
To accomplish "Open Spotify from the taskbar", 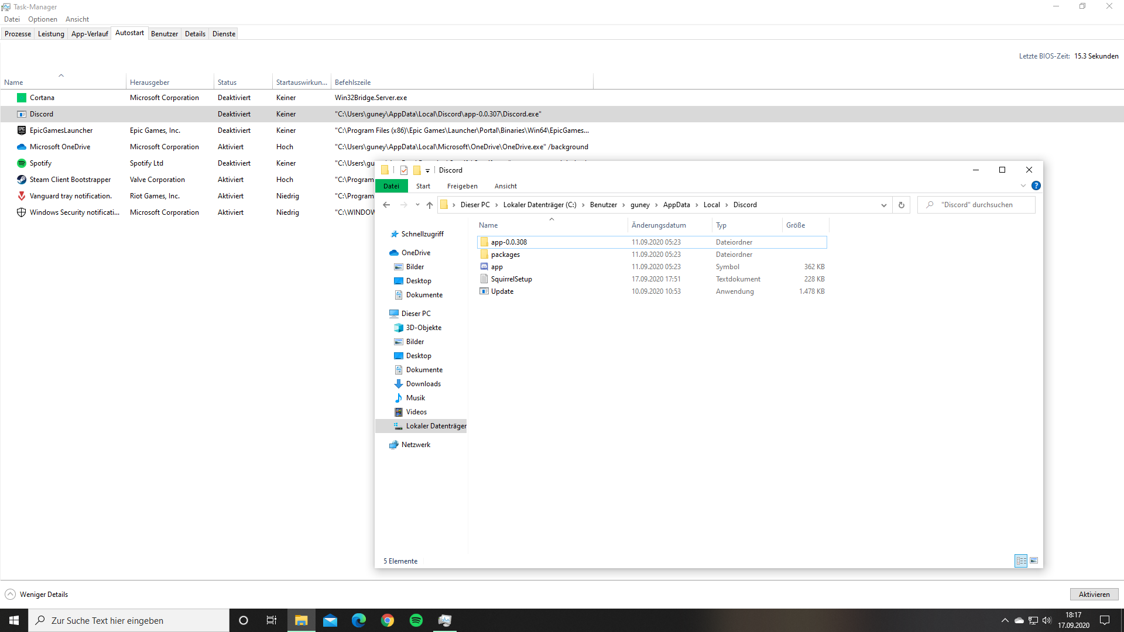I will pos(416,620).
